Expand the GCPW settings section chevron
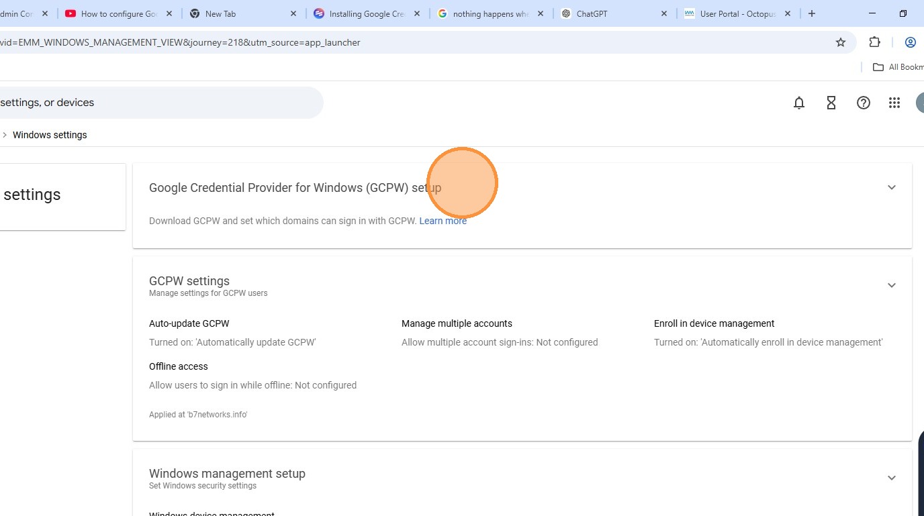The height and width of the screenshot is (516, 924). click(x=892, y=285)
